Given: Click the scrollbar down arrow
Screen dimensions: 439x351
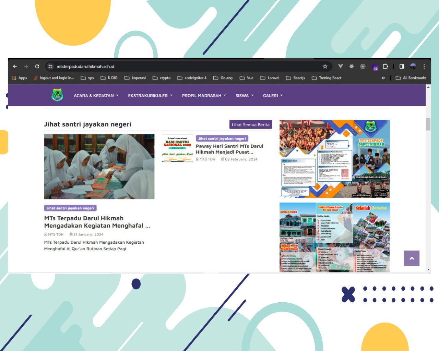Looking at the screenshot, I should [428, 270].
